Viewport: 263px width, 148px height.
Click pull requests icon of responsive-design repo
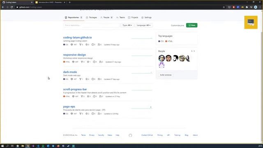[x=100, y=62]
